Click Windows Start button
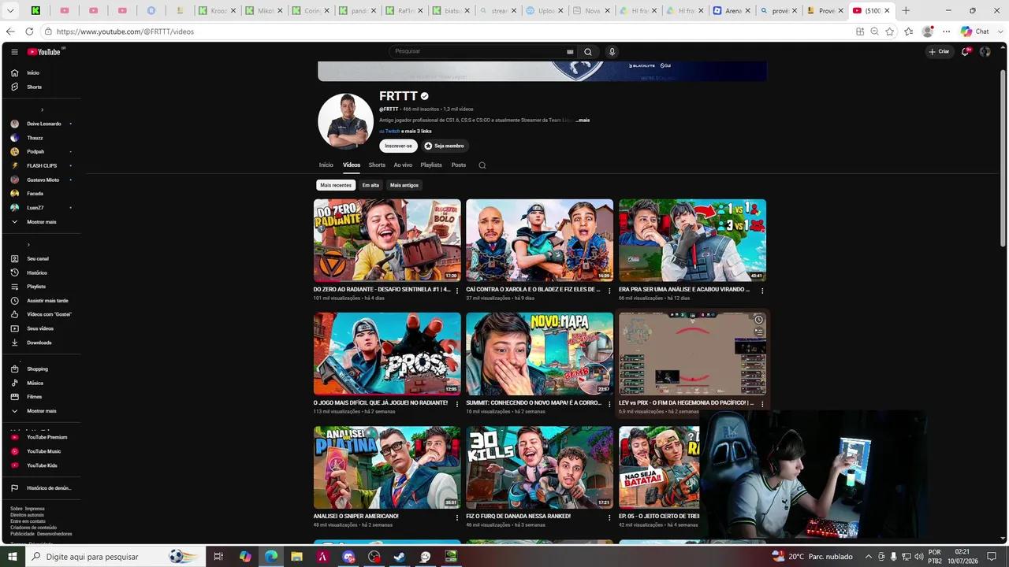Screen dimensions: 1009x567 [12, 557]
